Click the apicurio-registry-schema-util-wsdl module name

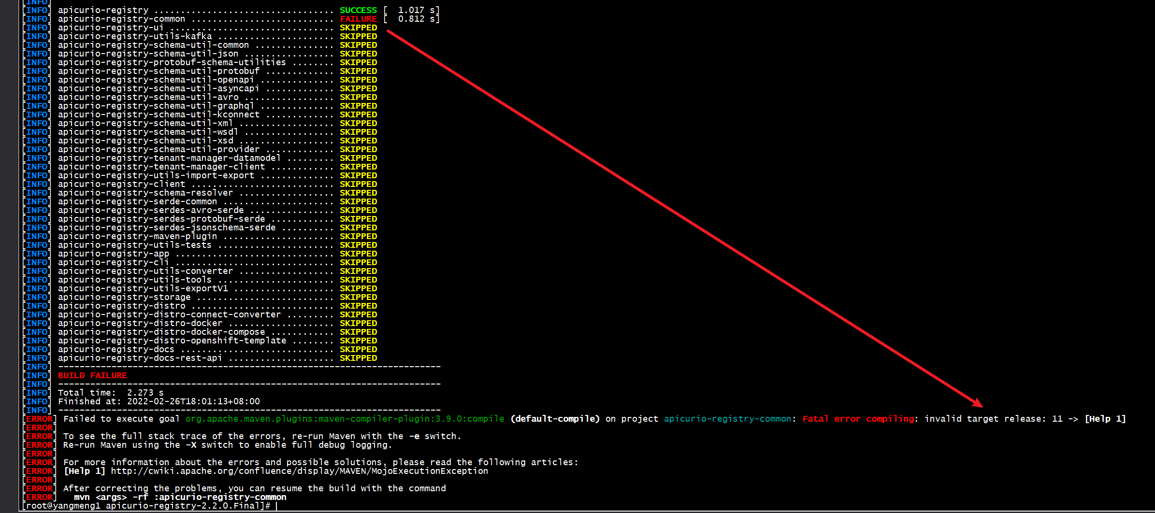[148, 132]
